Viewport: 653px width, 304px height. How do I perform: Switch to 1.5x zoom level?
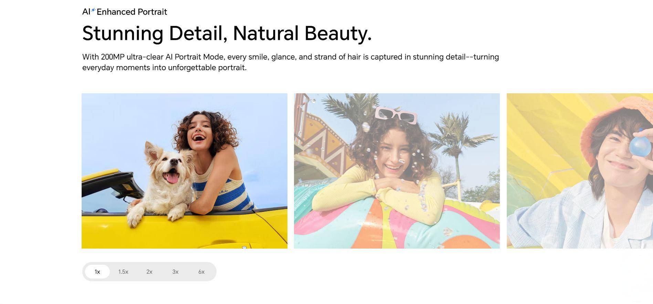click(x=123, y=272)
